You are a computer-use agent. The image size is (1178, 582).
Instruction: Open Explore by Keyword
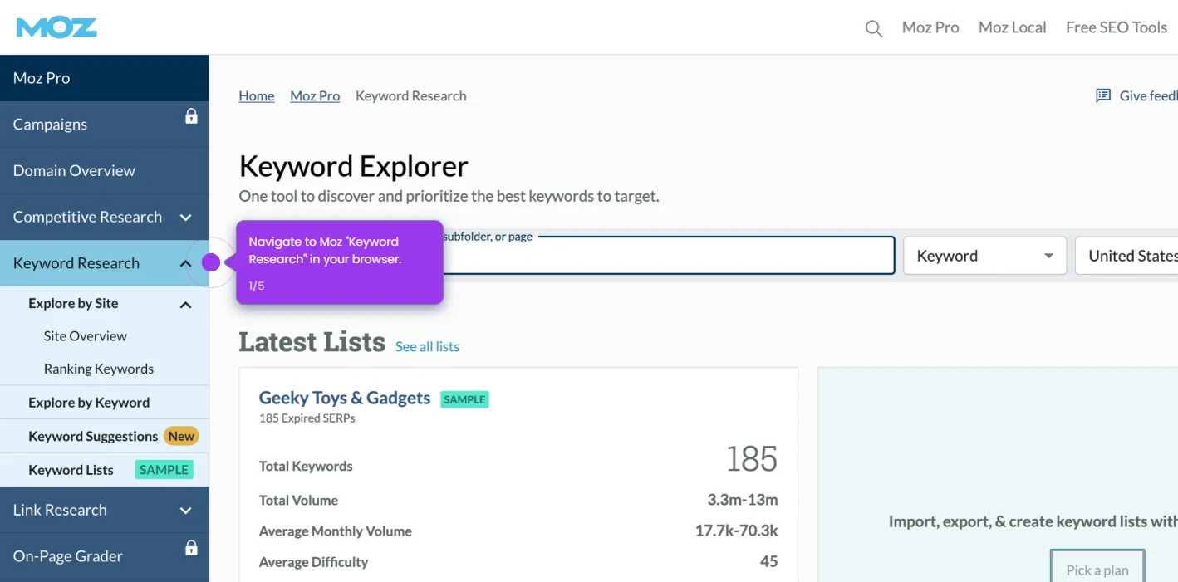click(x=89, y=403)
